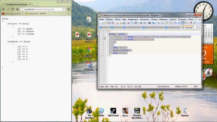
Task: Open the Вид menu
Action: point(124,19)
